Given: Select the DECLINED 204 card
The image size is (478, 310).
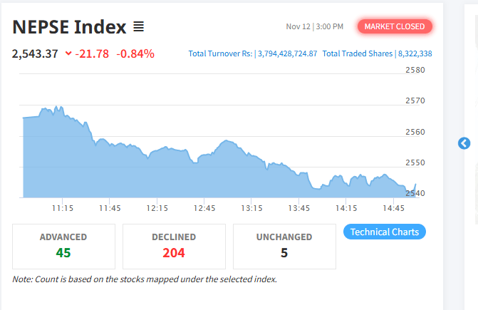Looking at the screenshot, I should (174, 246).
